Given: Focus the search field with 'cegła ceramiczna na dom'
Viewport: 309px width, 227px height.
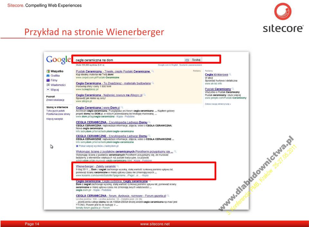Looking at the screenshot, I should [129, 60].
